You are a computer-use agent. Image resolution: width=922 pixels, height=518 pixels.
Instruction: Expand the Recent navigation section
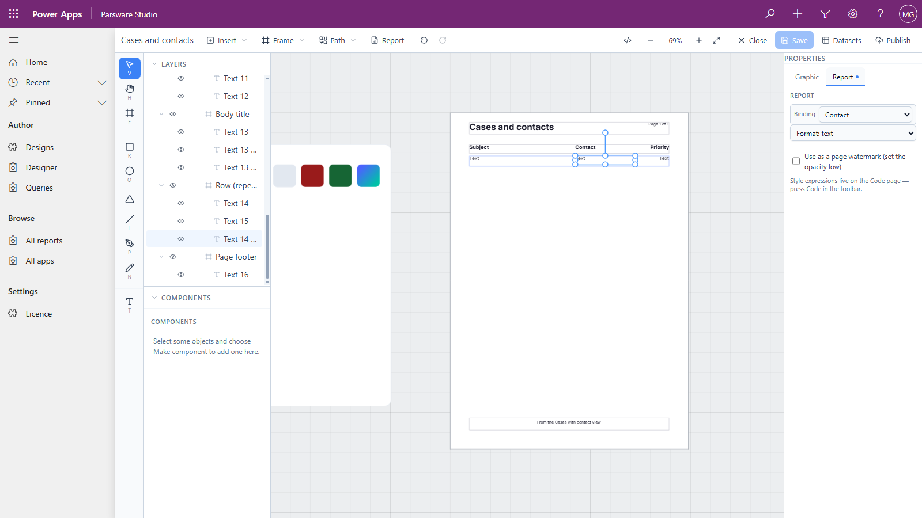click(x=102, y=82)
